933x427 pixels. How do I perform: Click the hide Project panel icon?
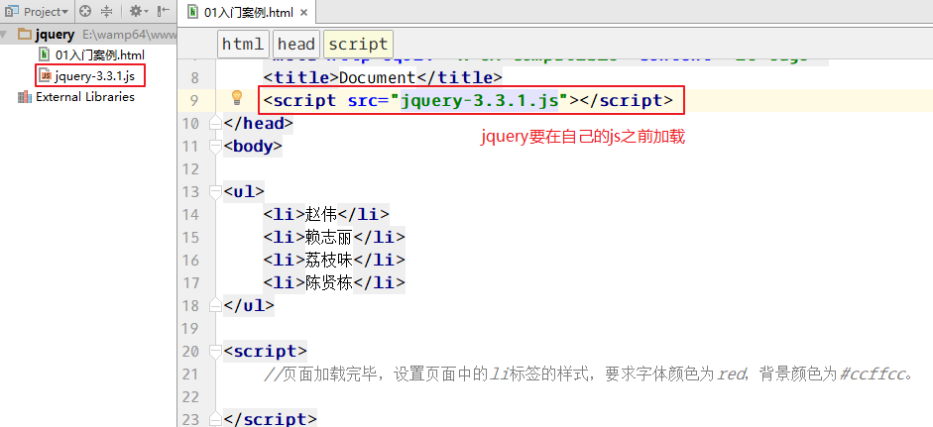pos(163,11)
